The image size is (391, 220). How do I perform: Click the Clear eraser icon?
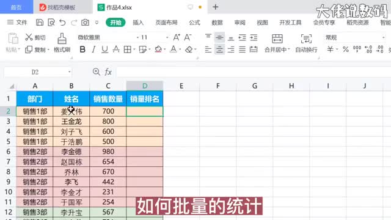pos(189,50)
